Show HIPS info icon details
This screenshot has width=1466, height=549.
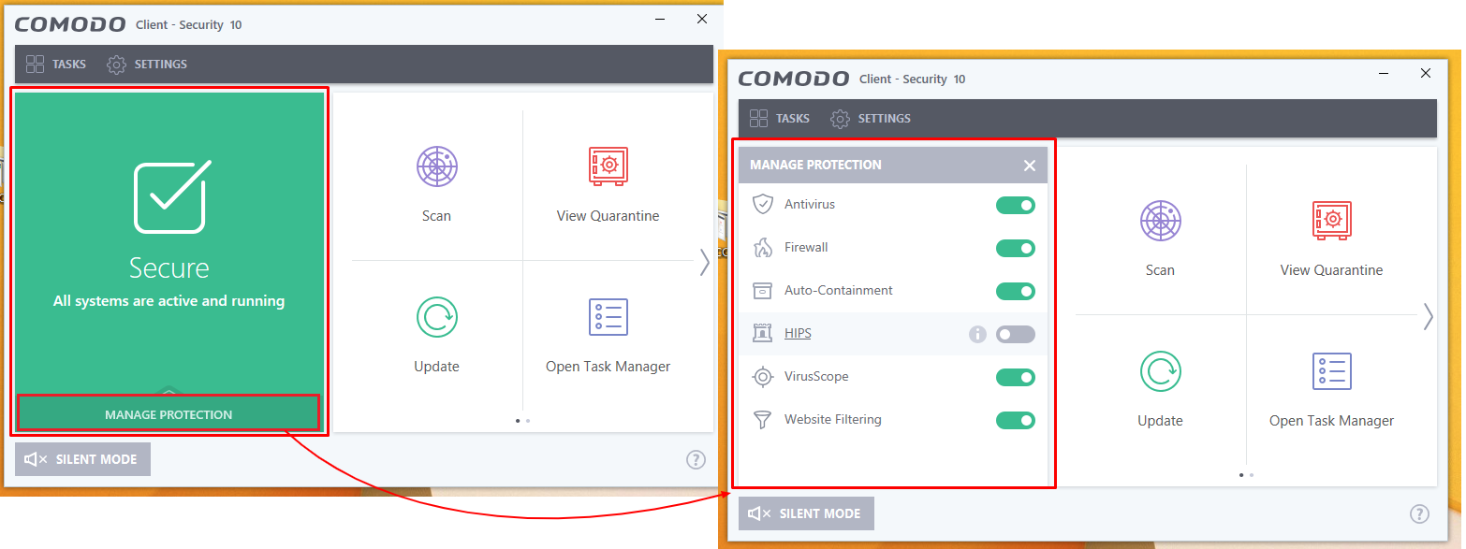click(977, 334)
